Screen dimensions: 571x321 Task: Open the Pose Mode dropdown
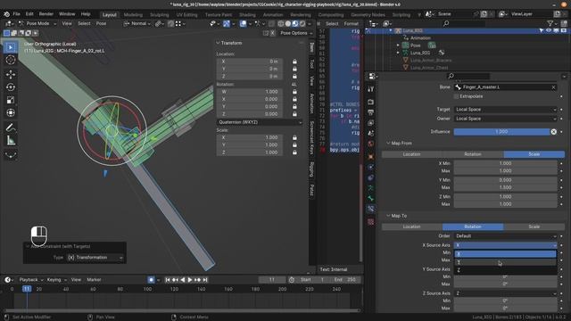37,24
